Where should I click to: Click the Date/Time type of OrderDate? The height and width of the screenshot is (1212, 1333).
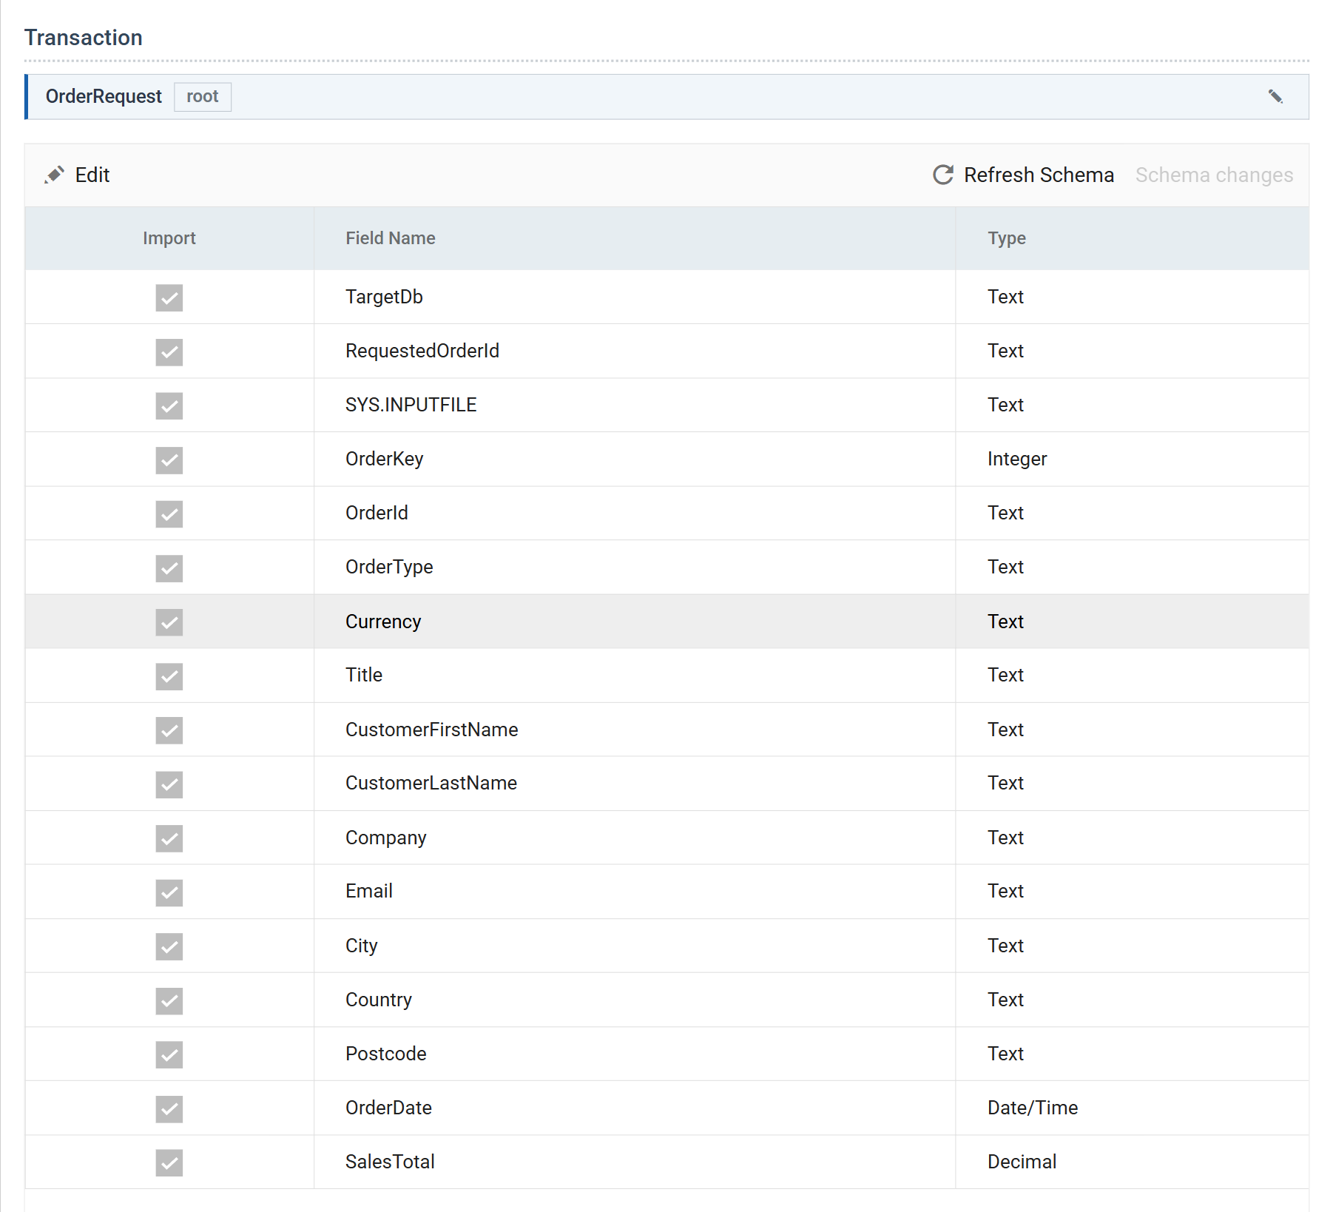click(x=1033, y=1108)
